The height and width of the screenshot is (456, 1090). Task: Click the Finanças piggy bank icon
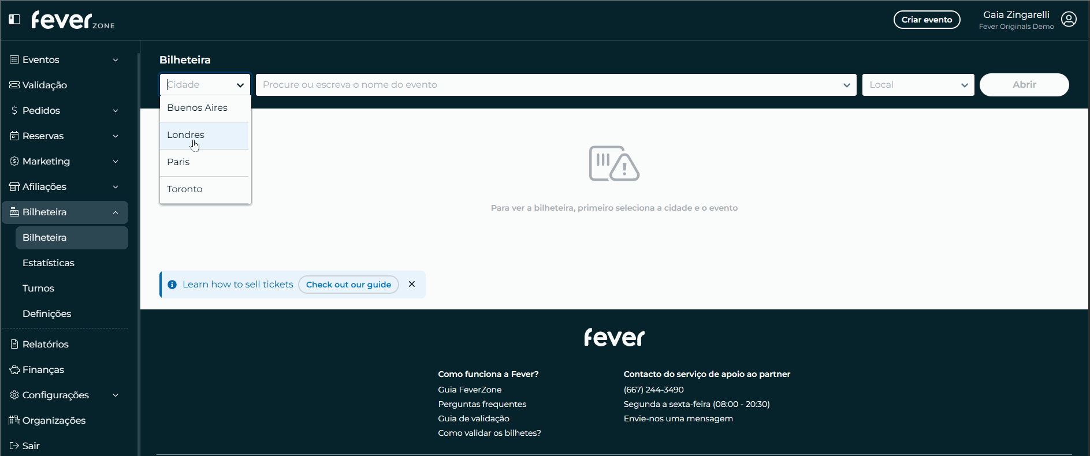(x=14, y=369)
